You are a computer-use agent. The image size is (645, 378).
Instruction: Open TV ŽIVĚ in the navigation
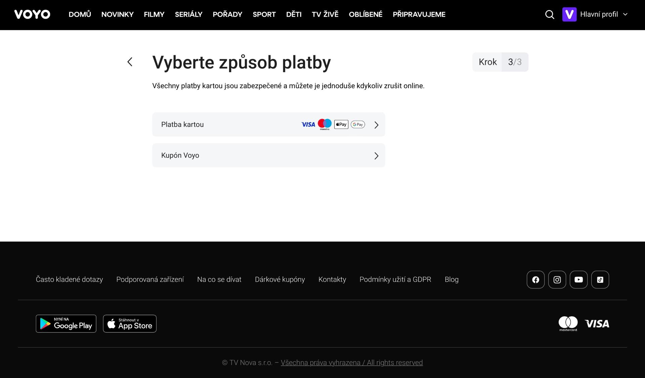click(x=325, y=14)
